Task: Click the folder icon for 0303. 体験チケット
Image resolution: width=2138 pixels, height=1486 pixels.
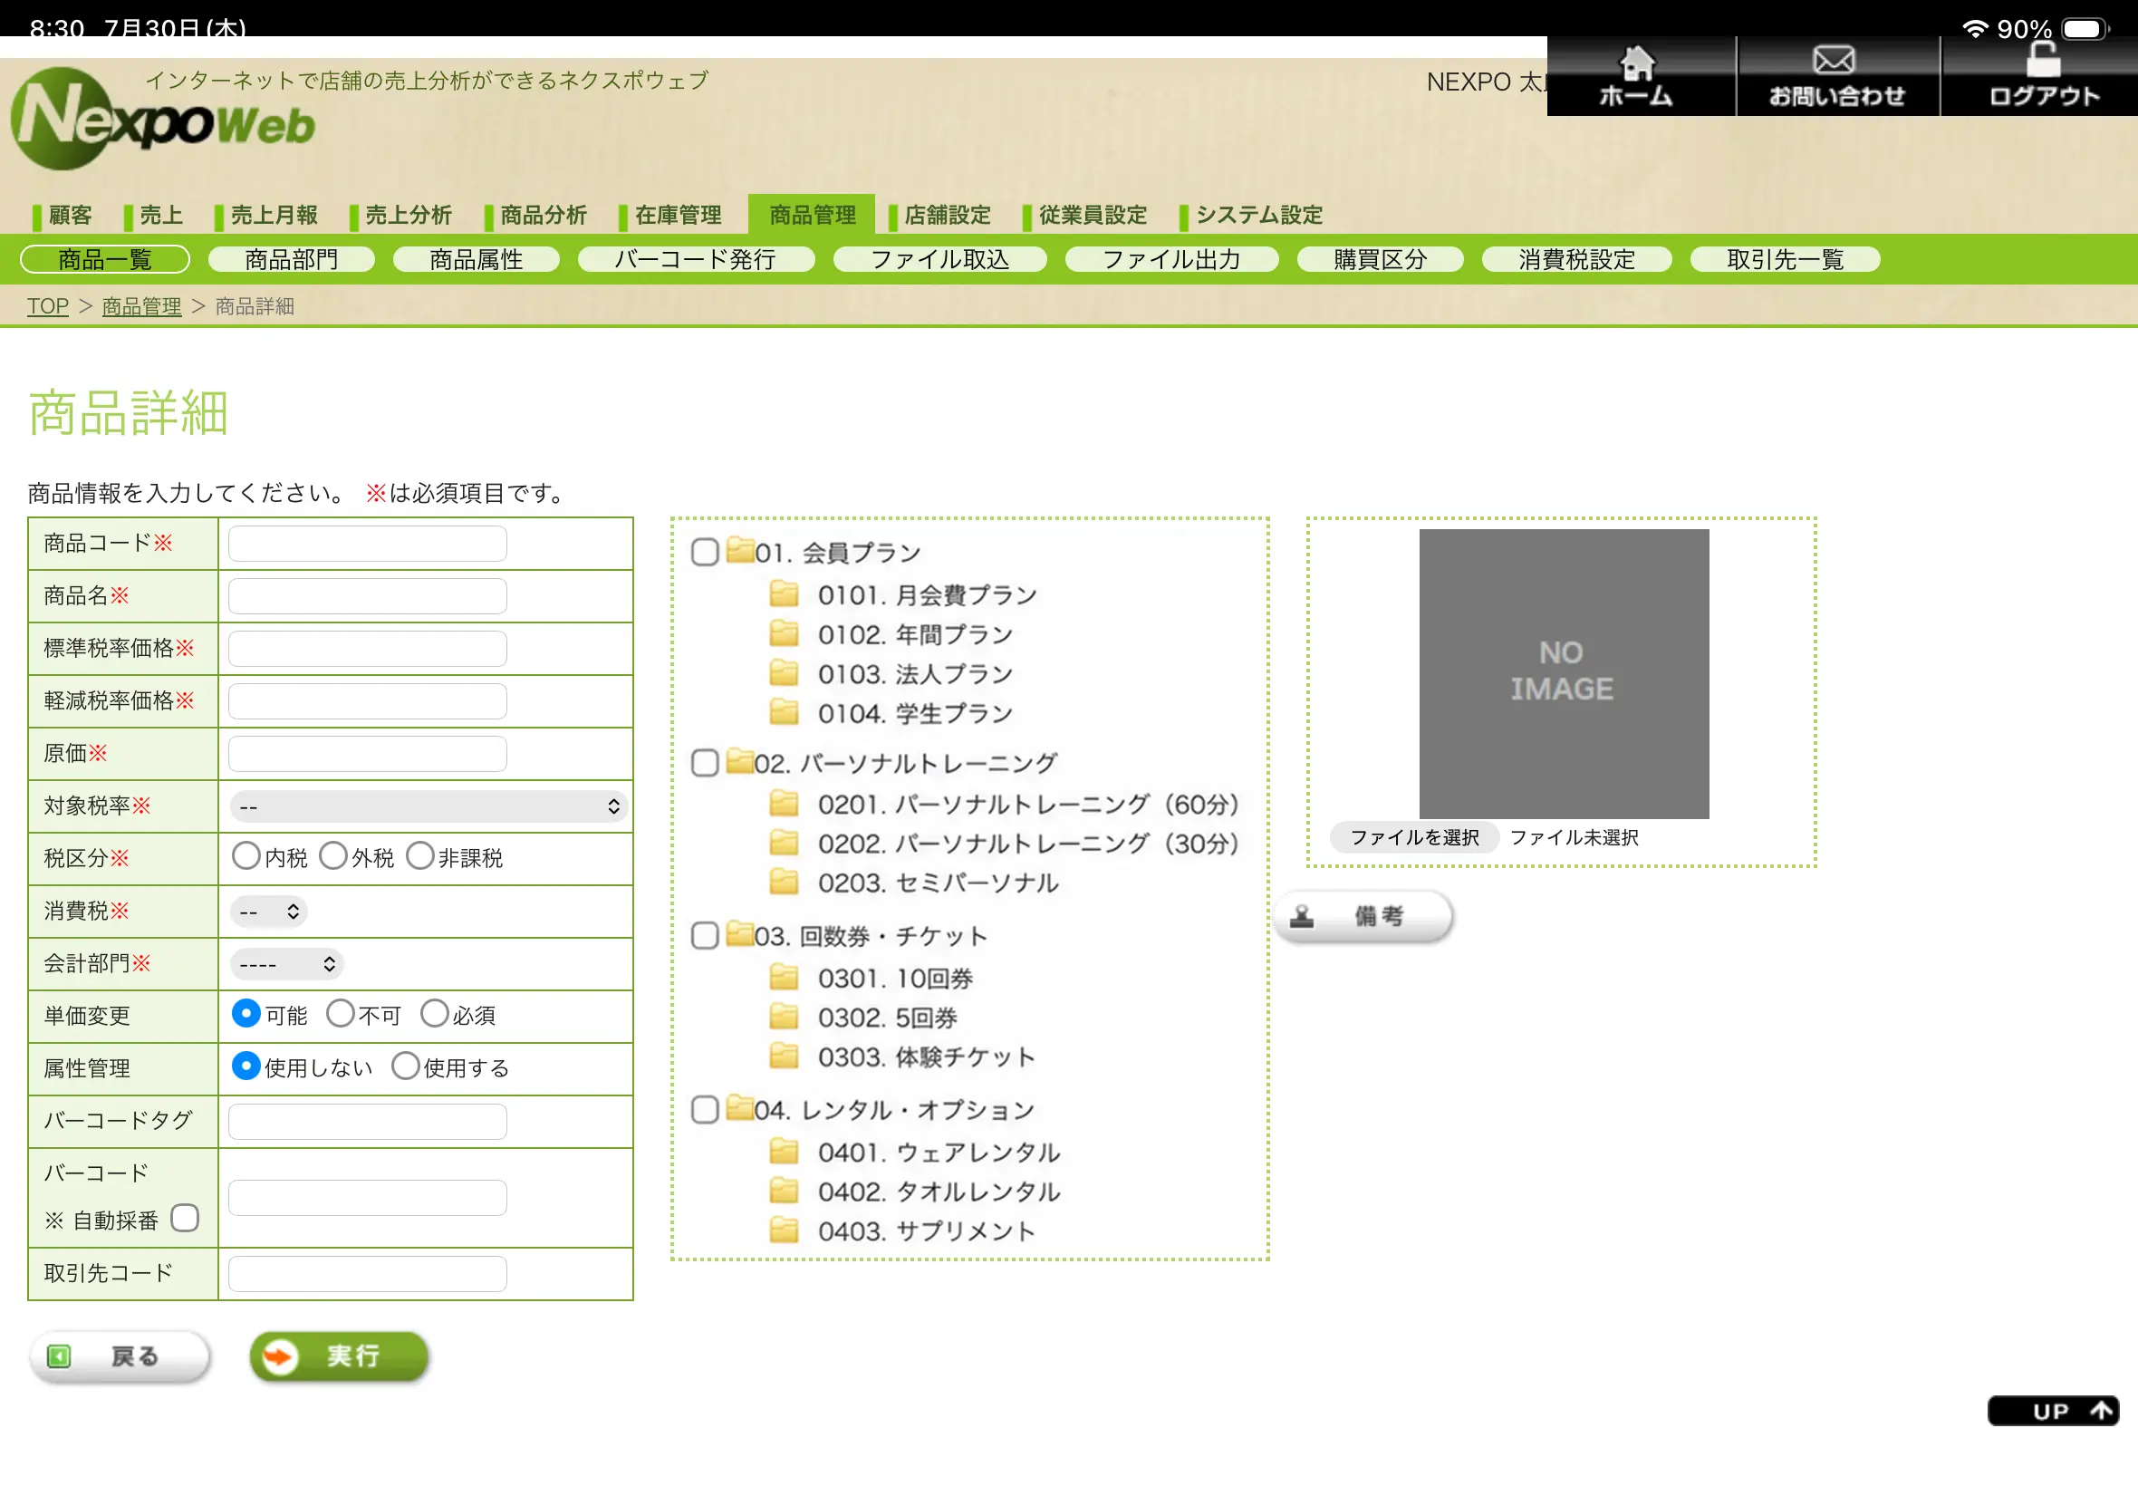Action: [784, 1055]
